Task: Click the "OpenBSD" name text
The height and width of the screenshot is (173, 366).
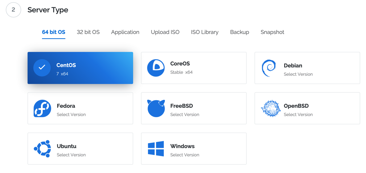Action: (296, 106)
